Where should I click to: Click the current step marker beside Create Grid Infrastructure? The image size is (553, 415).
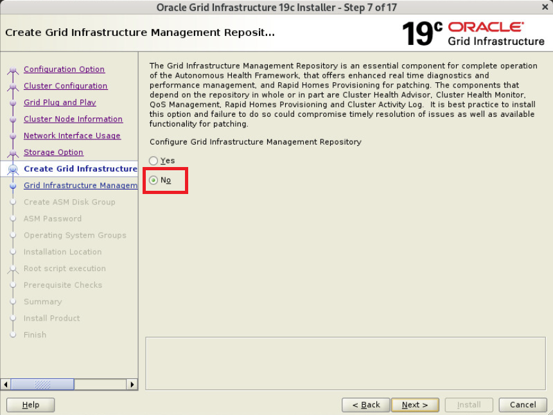coord(13,170)
